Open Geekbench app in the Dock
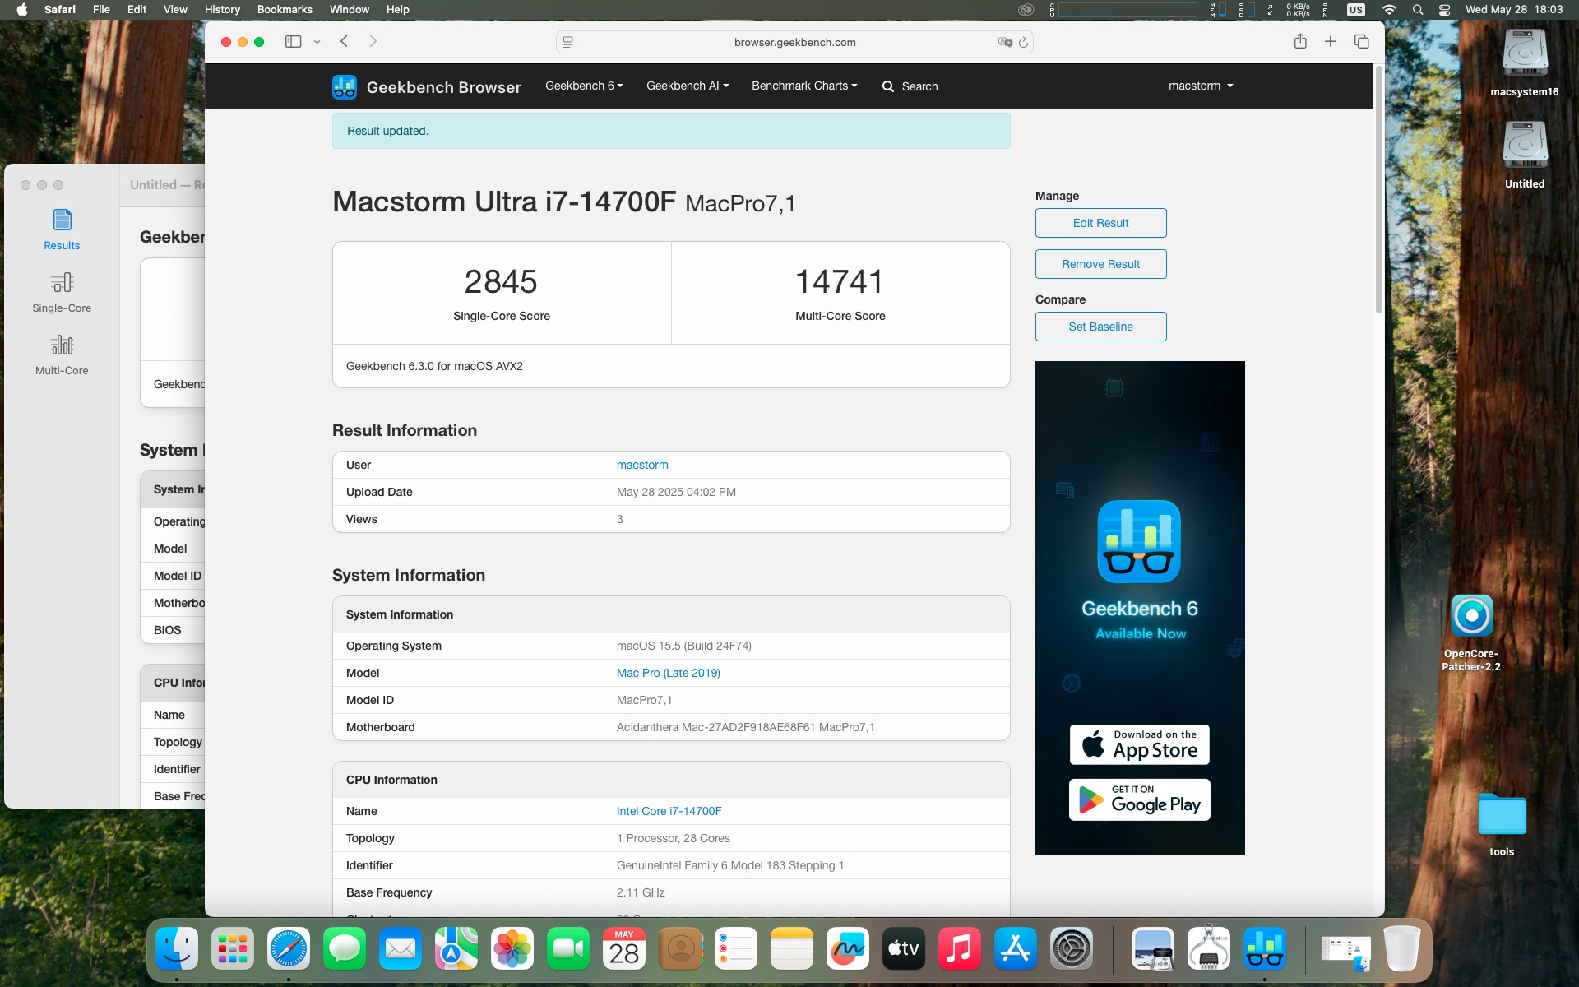The height and width of the screenshot is (987, 1579). pos(1264,949)
